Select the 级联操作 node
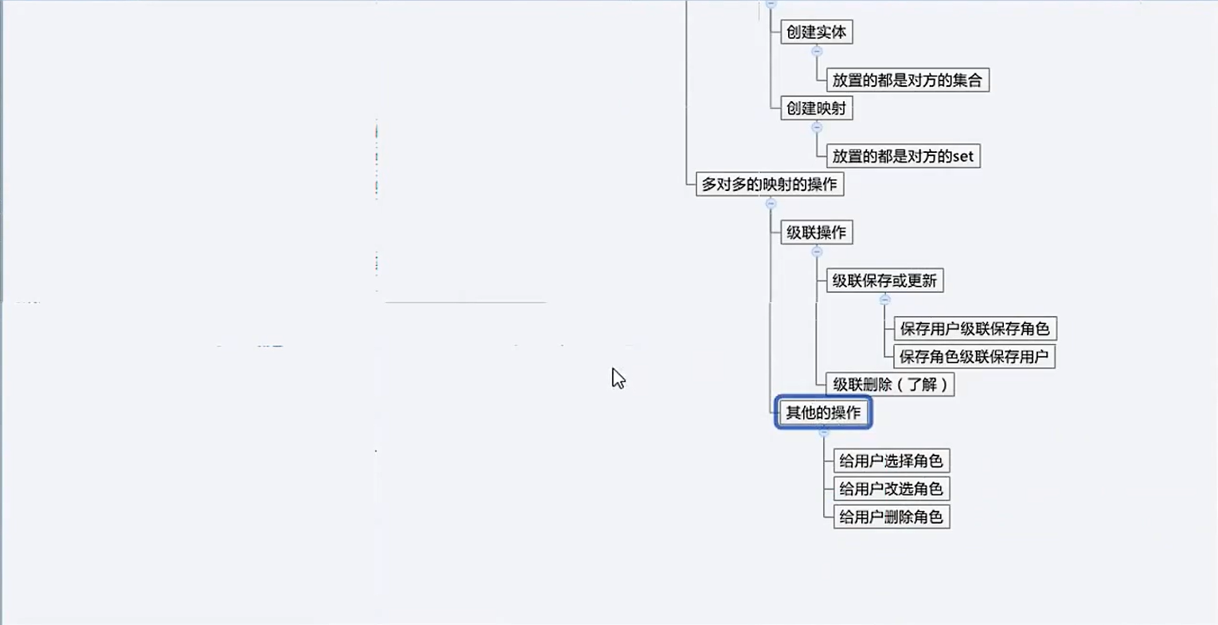 816,232
